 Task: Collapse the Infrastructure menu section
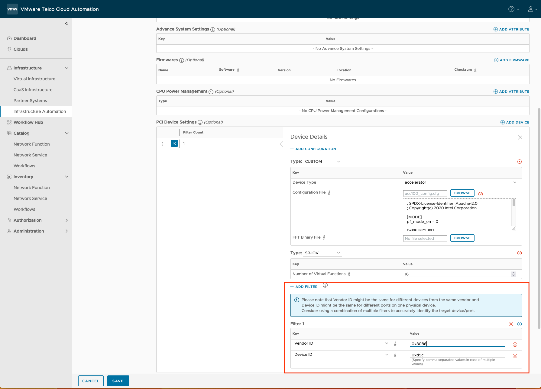point(67,68)
